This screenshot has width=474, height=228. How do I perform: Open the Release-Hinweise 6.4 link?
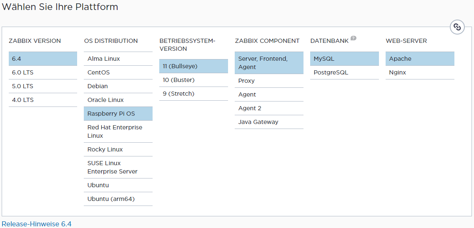point(37,224)
